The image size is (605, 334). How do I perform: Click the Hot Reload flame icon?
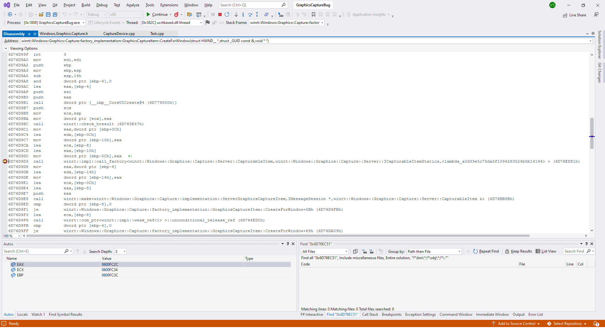point(176,14)
